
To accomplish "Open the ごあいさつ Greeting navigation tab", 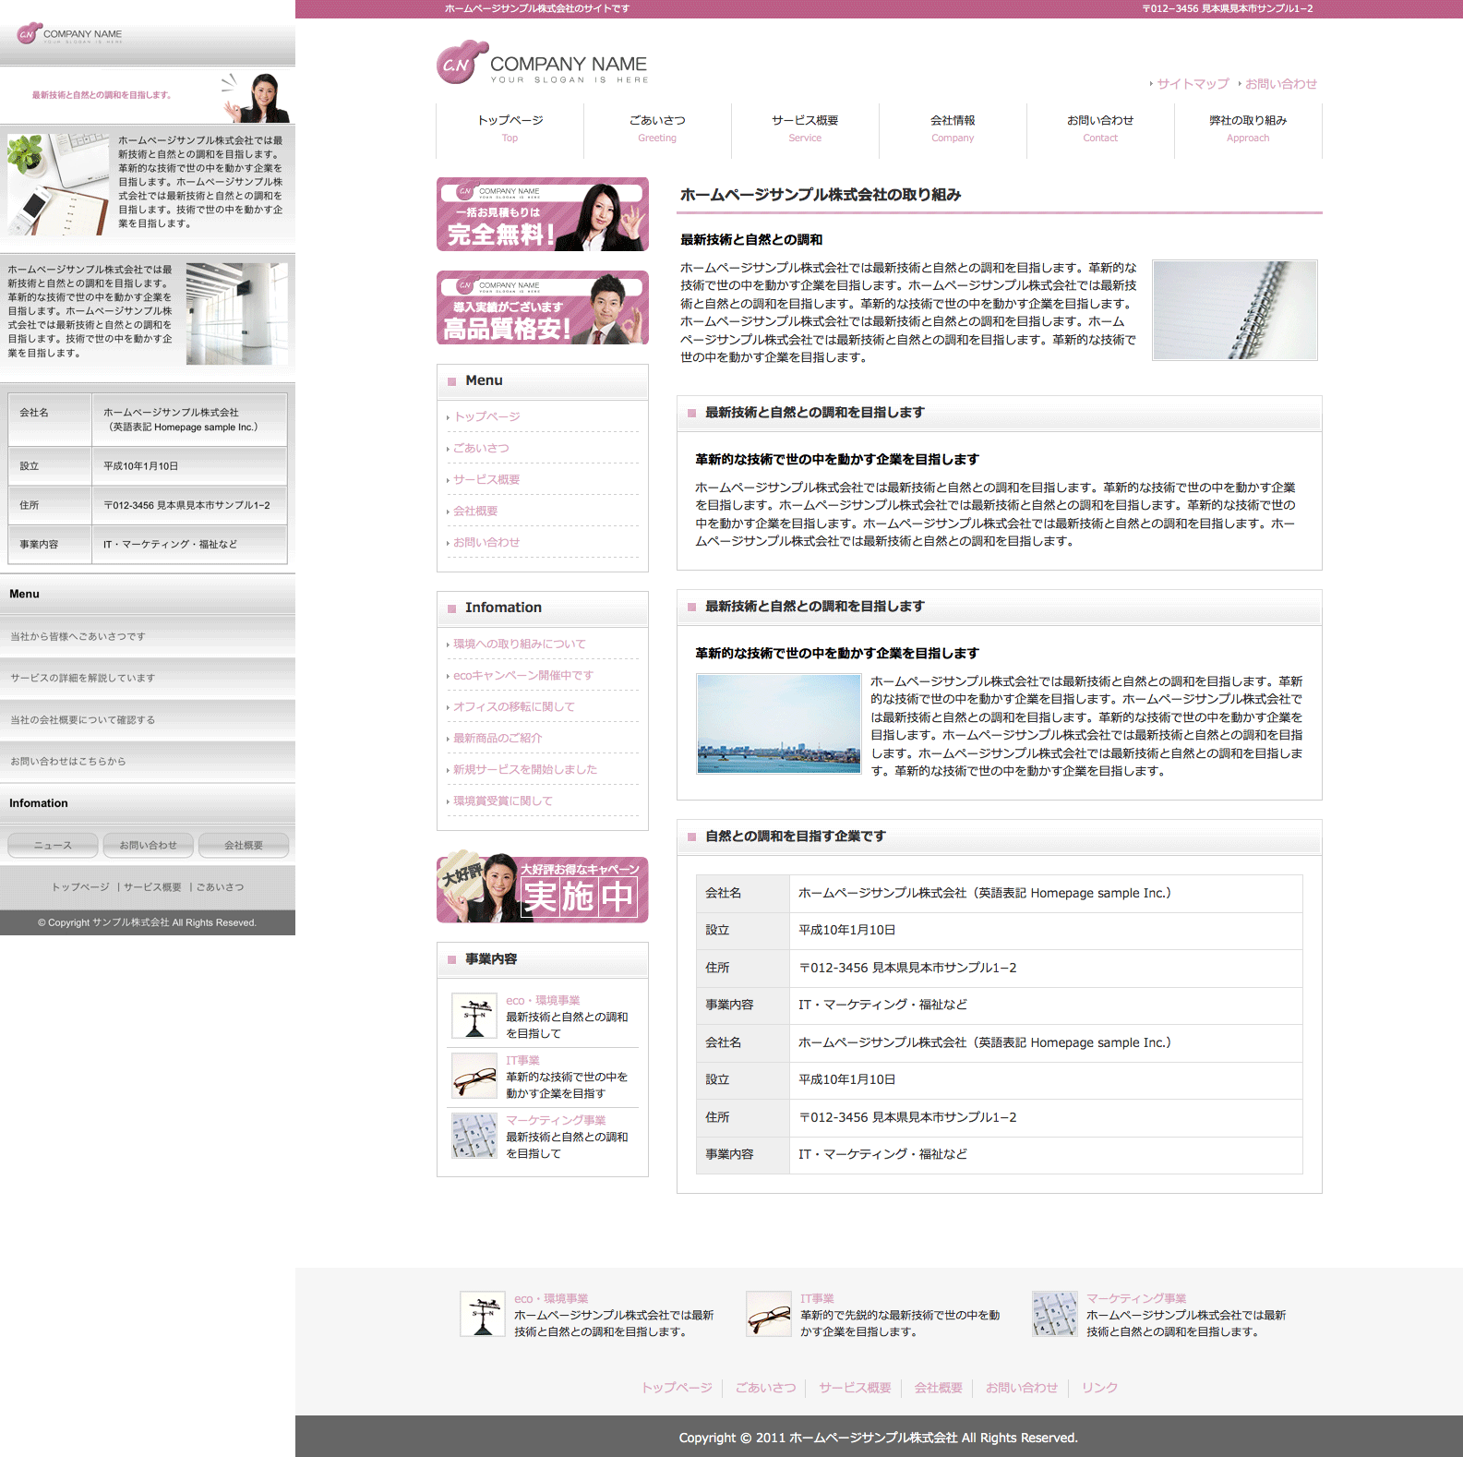I will [x=657, y=128].
